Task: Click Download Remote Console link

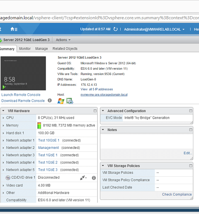Action: [23, 101]
